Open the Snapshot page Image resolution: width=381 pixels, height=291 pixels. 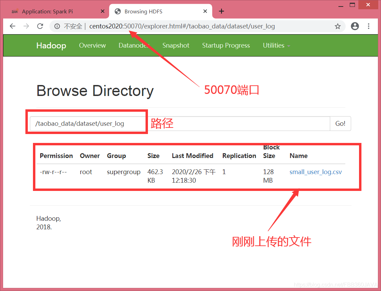pyautogui.click(x=176, y=45)
